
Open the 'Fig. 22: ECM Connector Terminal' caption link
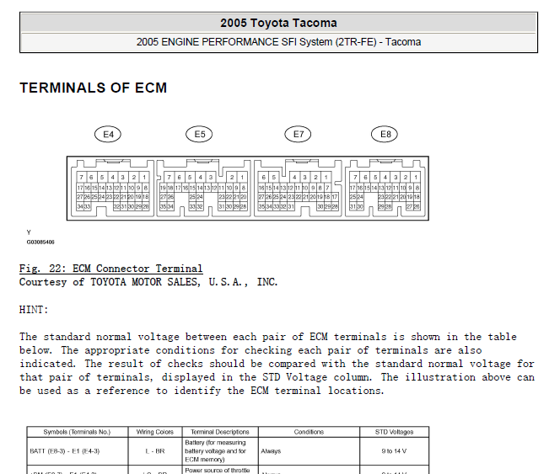tap(111, 269)
